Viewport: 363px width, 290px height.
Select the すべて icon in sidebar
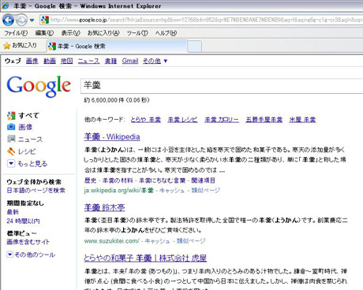pyautogui.click(x=11, y=115)
